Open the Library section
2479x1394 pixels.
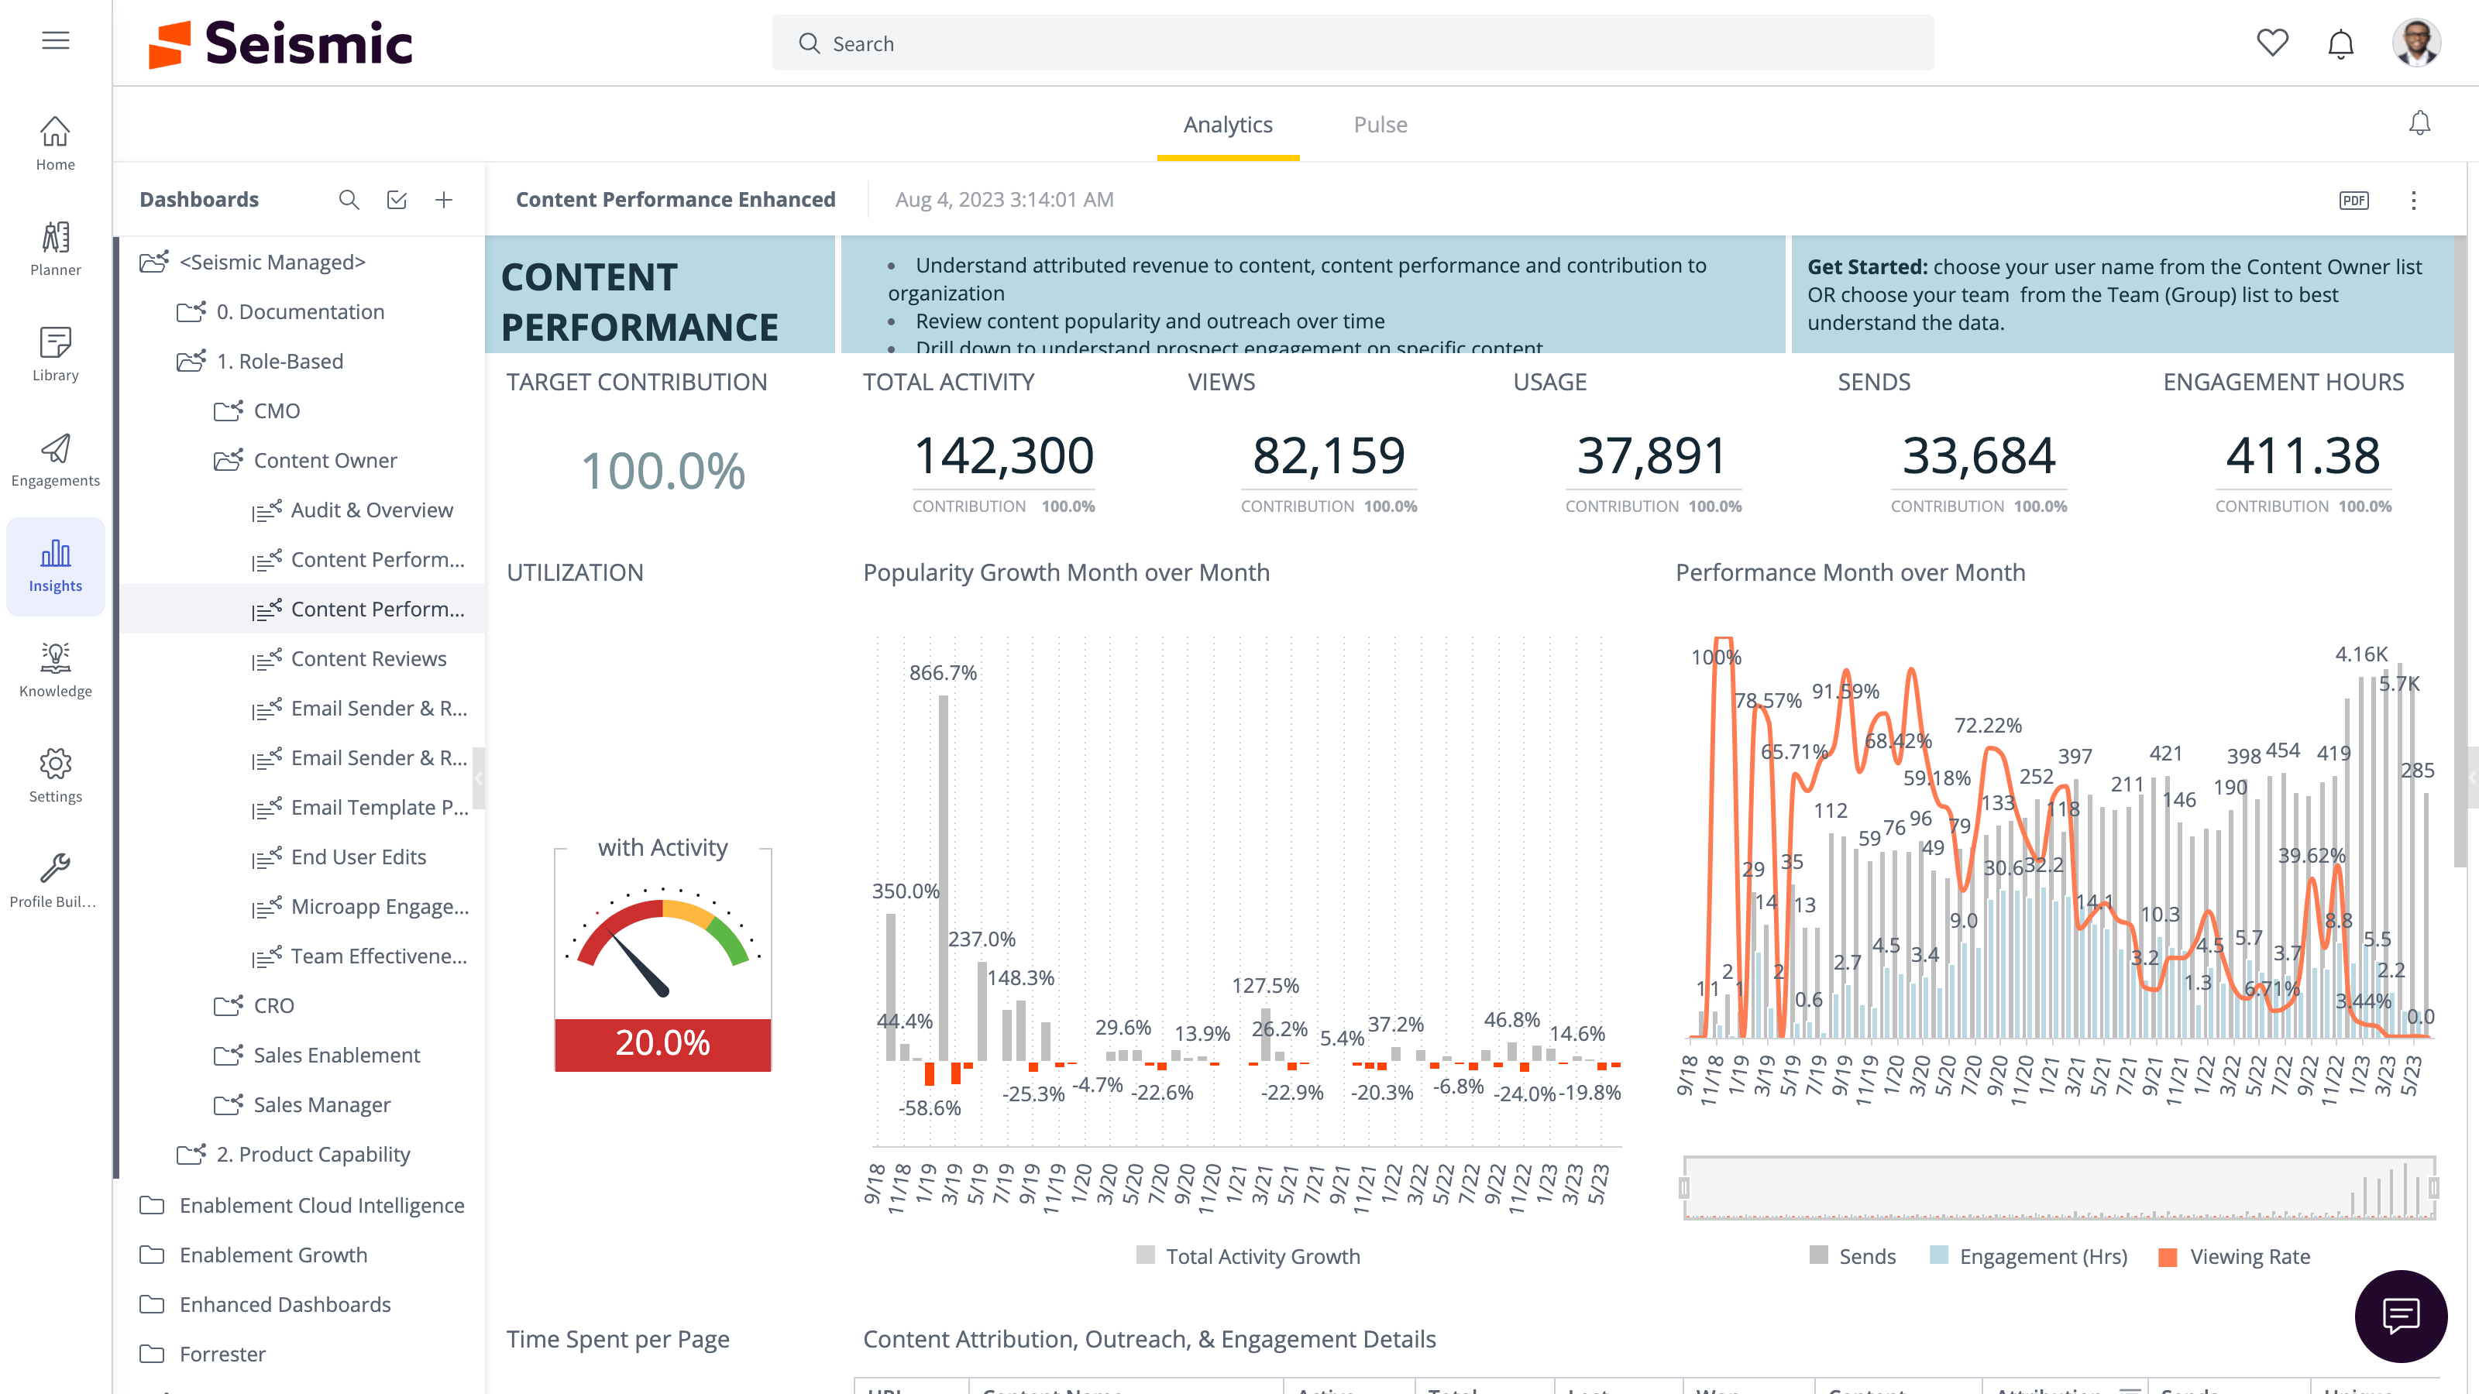coord(55,354)
